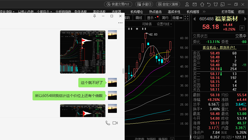Start a video call in chat
248x140 pixels.
(115, 123)
